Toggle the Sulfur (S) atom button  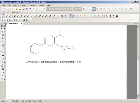pyautogui.click(x=81, y=16)
